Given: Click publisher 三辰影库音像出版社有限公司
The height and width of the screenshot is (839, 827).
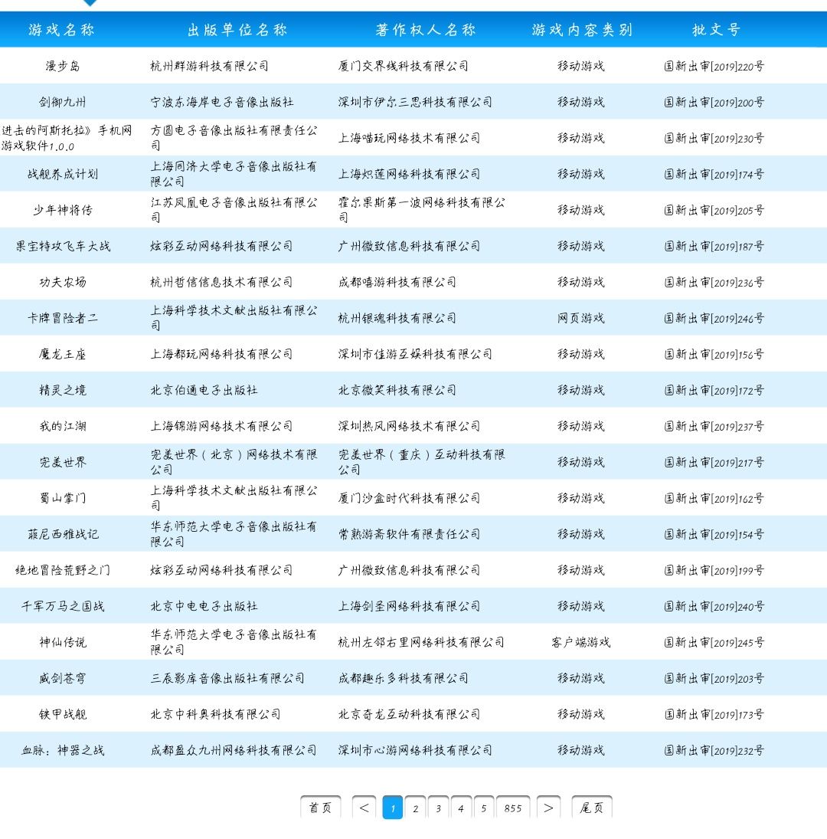Looking at the screenshot, I should tap(227, 678).
